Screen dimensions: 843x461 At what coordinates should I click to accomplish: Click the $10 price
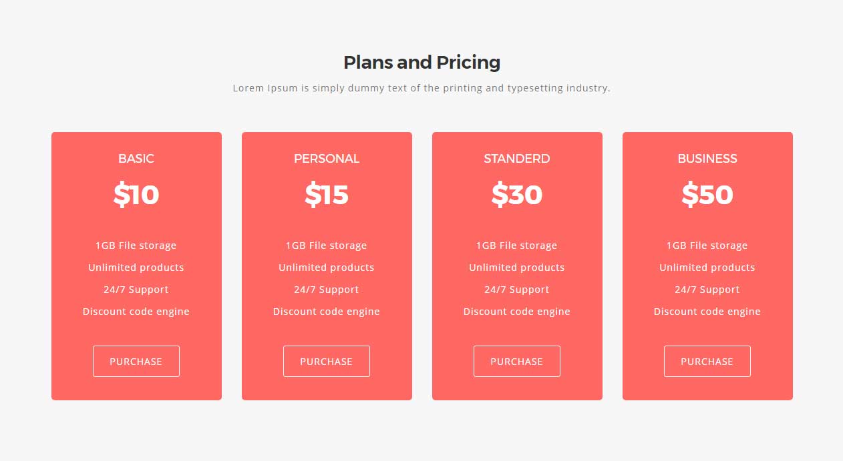tap(136, 195)
